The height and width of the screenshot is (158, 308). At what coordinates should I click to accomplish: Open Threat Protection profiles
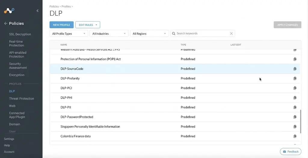click(22, 99)
